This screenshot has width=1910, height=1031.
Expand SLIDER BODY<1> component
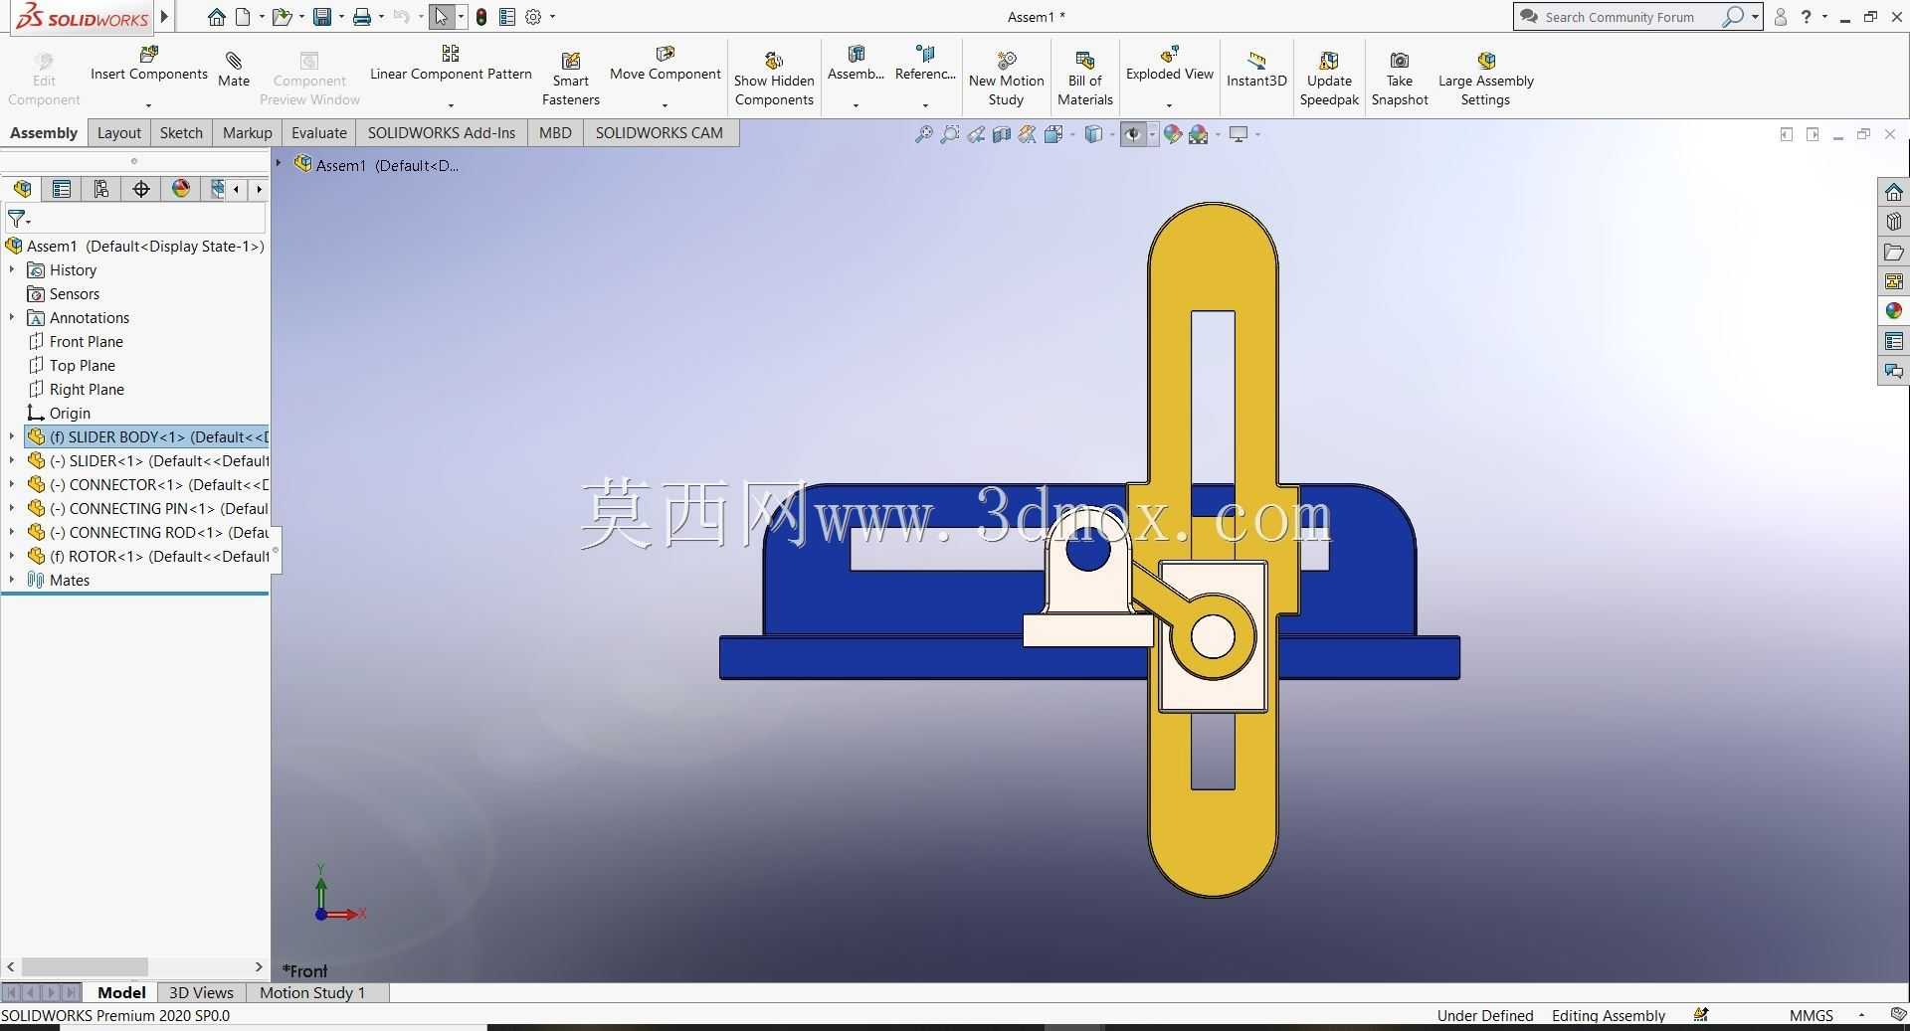tap(12, 436)
